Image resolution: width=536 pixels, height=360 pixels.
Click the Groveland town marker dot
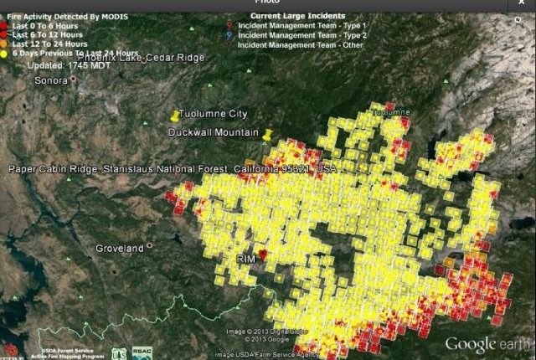[149, 246]
